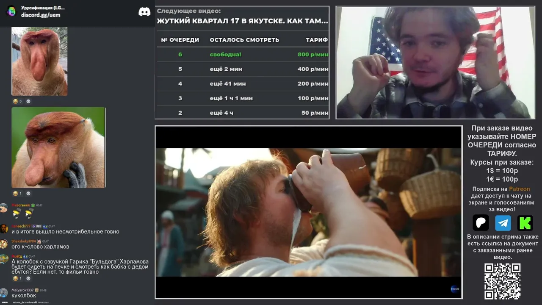542x305 pixels.
Task: Click the 'ТАРИФ' column header
Action: [317, 40]
